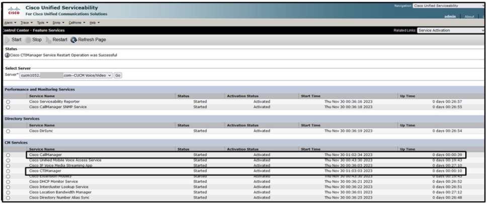The image size is (487, 204).
Task: Open the Trace menu
Action: tap(26, 23)
